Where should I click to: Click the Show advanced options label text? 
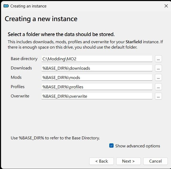coord(138,146)
